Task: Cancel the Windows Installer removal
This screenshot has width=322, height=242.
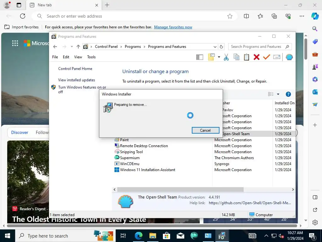Action: [205, 130]
